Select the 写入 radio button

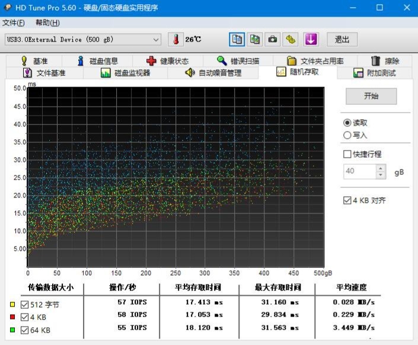pyautogui.click(x=347, y=135)
